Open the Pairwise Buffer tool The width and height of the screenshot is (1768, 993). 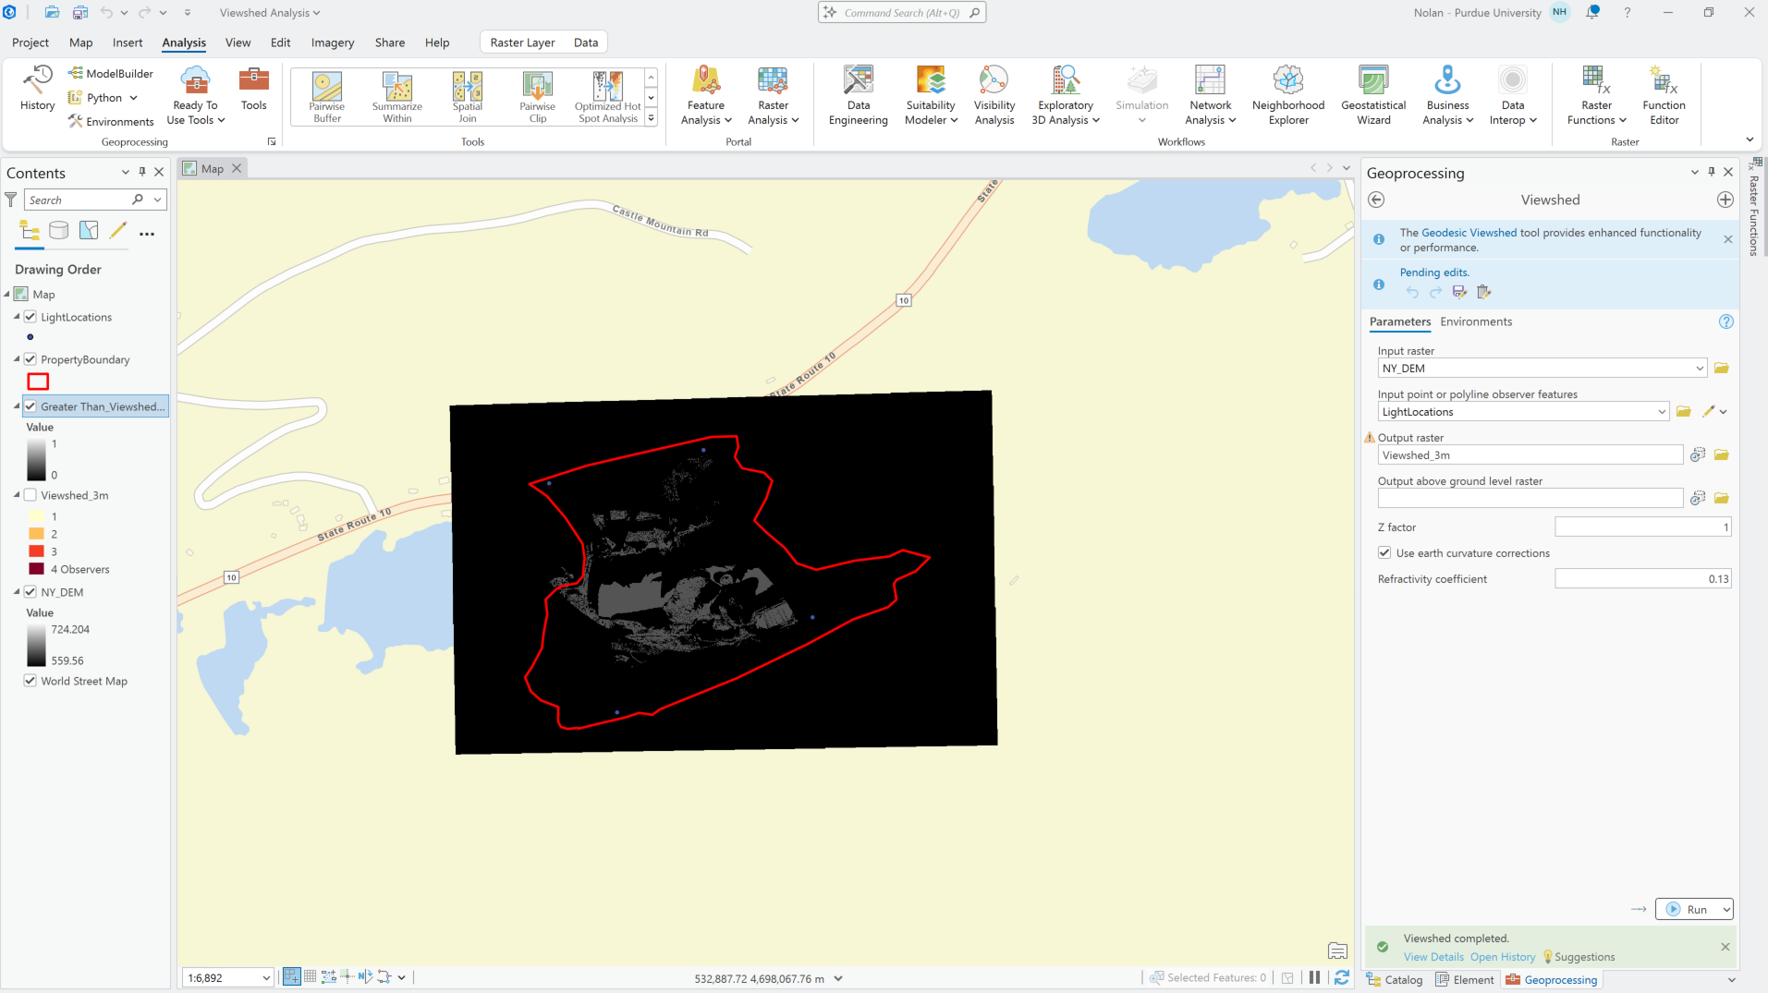coord(327,96)
